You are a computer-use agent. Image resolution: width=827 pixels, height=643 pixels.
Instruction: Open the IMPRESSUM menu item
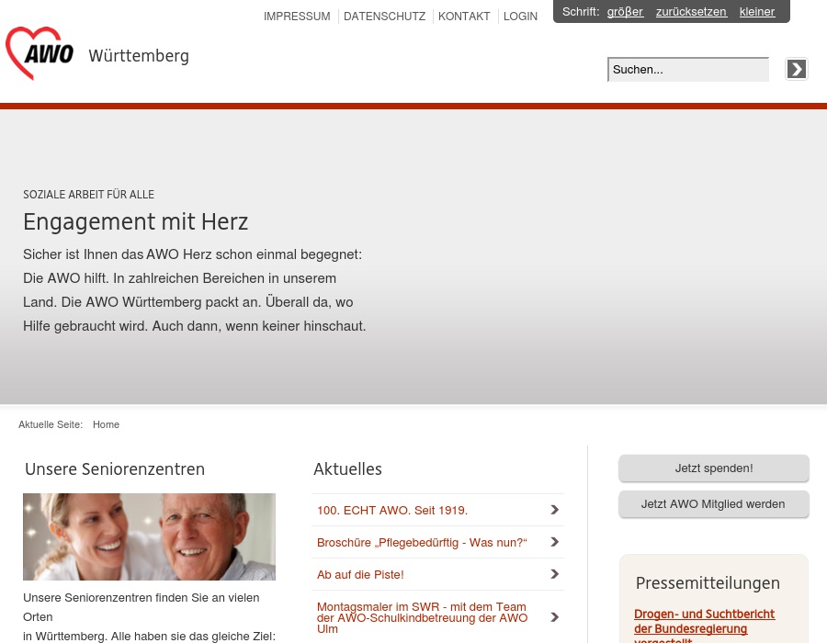(x=297, y=16)
